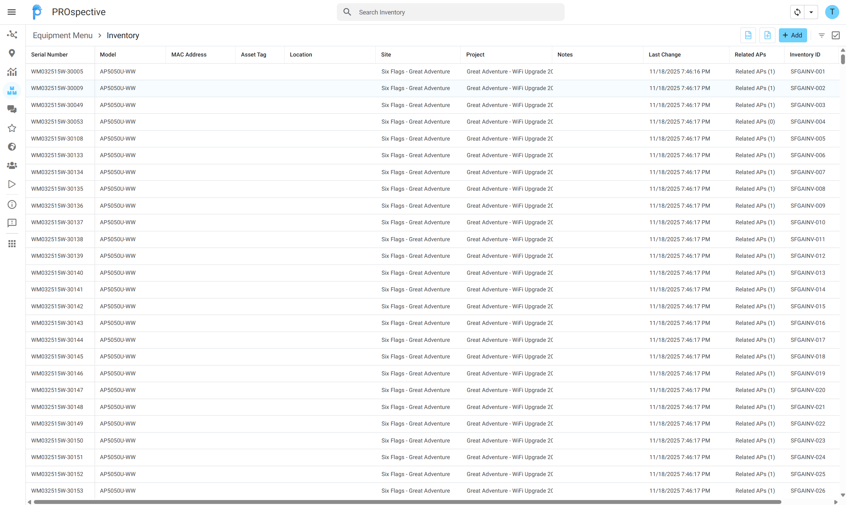Click the scroll-left arrow

point(30,502)
